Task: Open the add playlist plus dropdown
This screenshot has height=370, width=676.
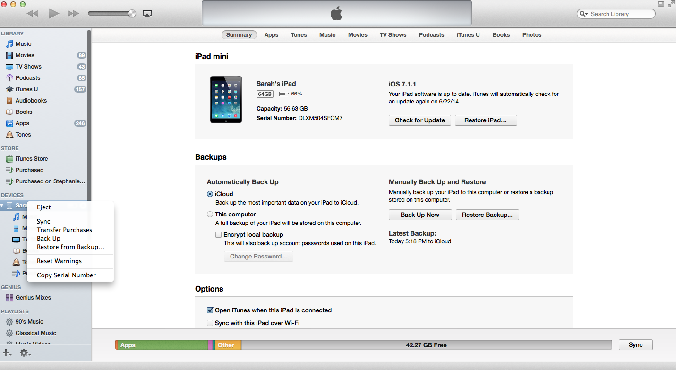Action: pyautogui.click(x=7, y=353)
